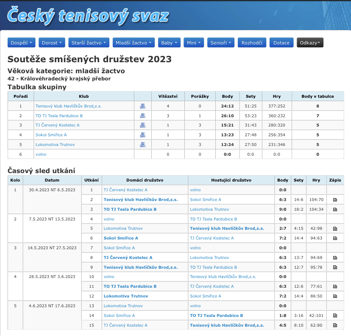351x336 pixels.
Task: Expand the Dorost dropdown menu
Action: click(x=52, y=43)
